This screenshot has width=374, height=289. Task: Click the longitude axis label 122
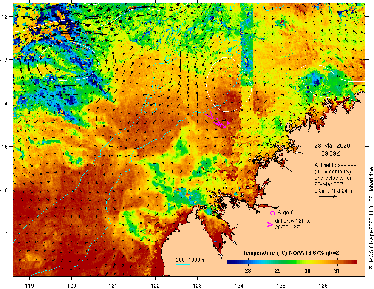click(x=155, y=286)
